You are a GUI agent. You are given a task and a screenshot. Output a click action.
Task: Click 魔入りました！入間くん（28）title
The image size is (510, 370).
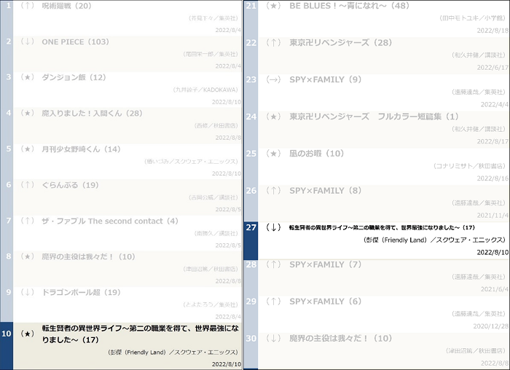[92, 113]
